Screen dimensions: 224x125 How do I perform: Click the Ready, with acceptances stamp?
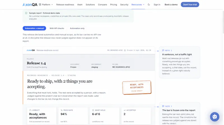coord(137,88)
